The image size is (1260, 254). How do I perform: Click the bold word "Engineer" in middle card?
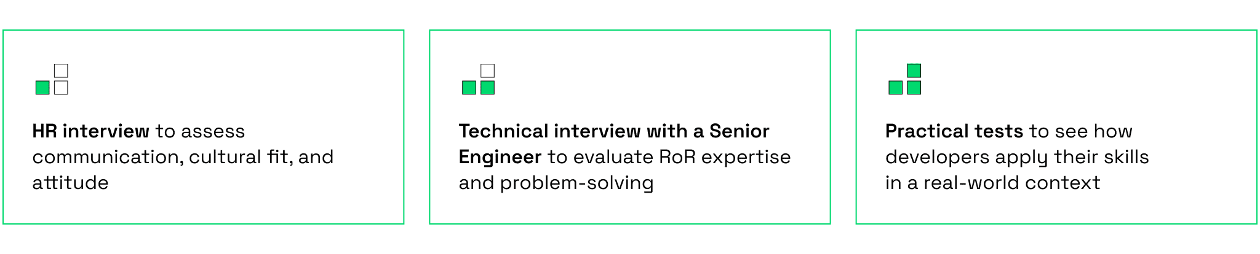click(500, 157)
